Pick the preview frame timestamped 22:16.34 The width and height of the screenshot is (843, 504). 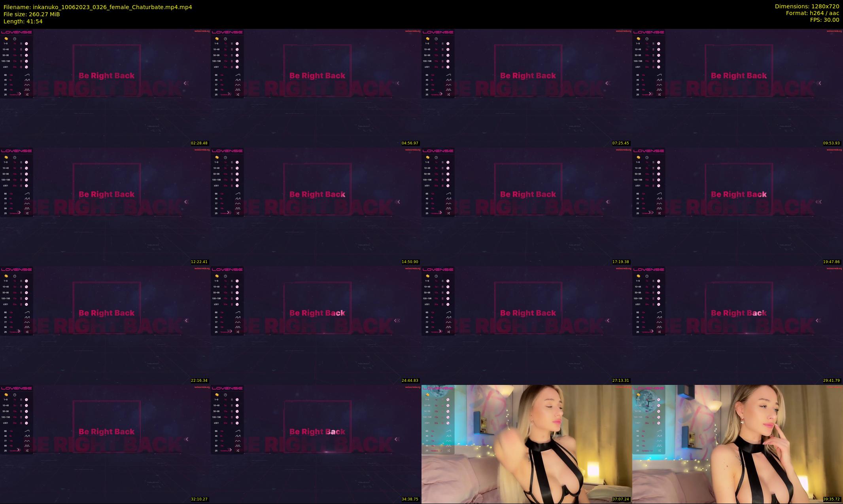coord(105,325)
